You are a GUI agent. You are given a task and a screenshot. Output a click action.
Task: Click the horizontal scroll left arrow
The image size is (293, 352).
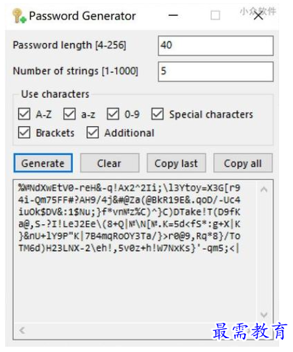pos(22,330)
